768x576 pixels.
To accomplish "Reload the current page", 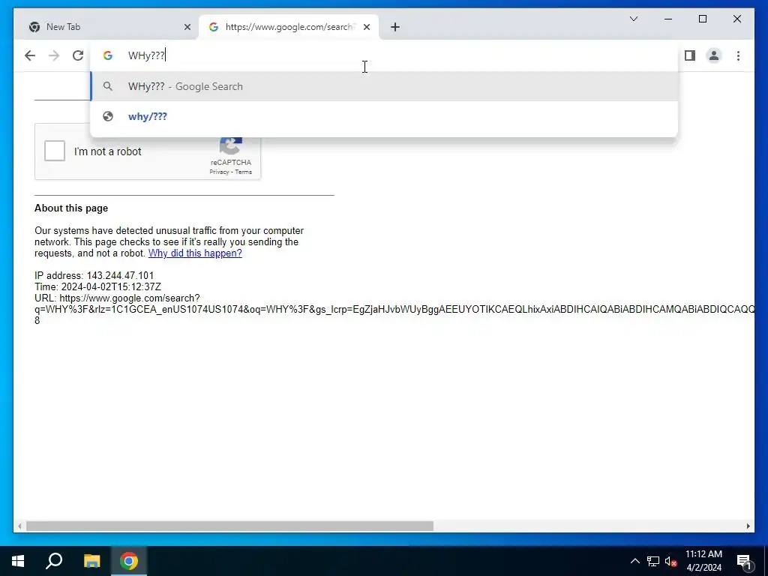I will coord(78,55).
